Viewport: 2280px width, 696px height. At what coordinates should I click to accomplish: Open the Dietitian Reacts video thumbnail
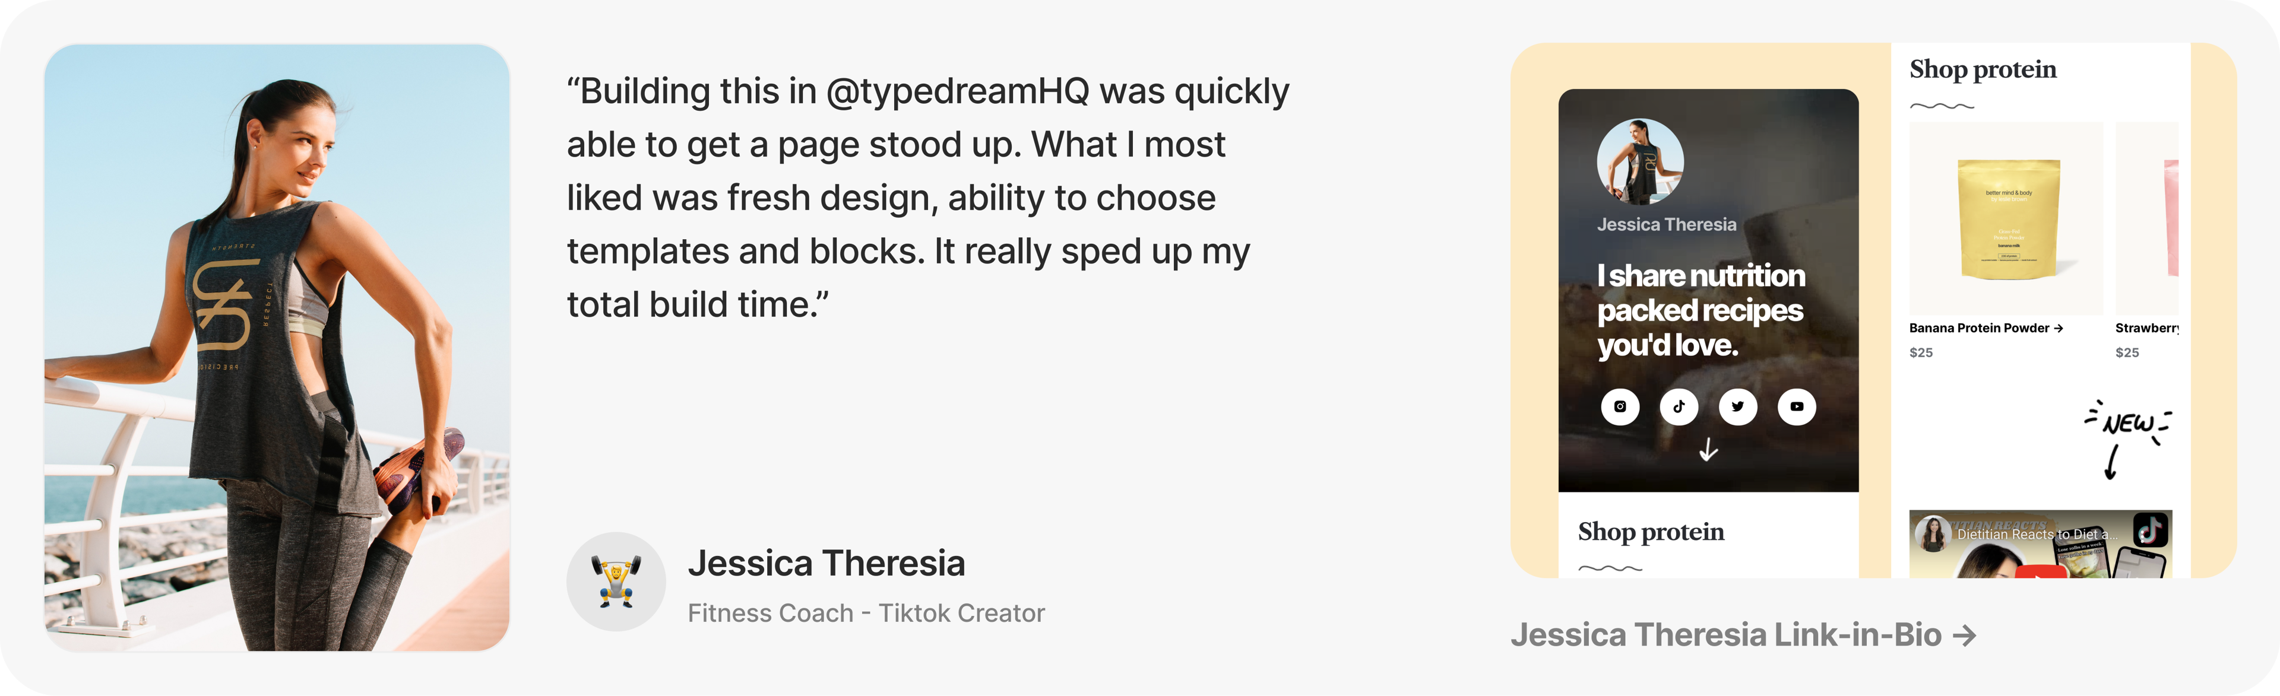(2041, 544)
